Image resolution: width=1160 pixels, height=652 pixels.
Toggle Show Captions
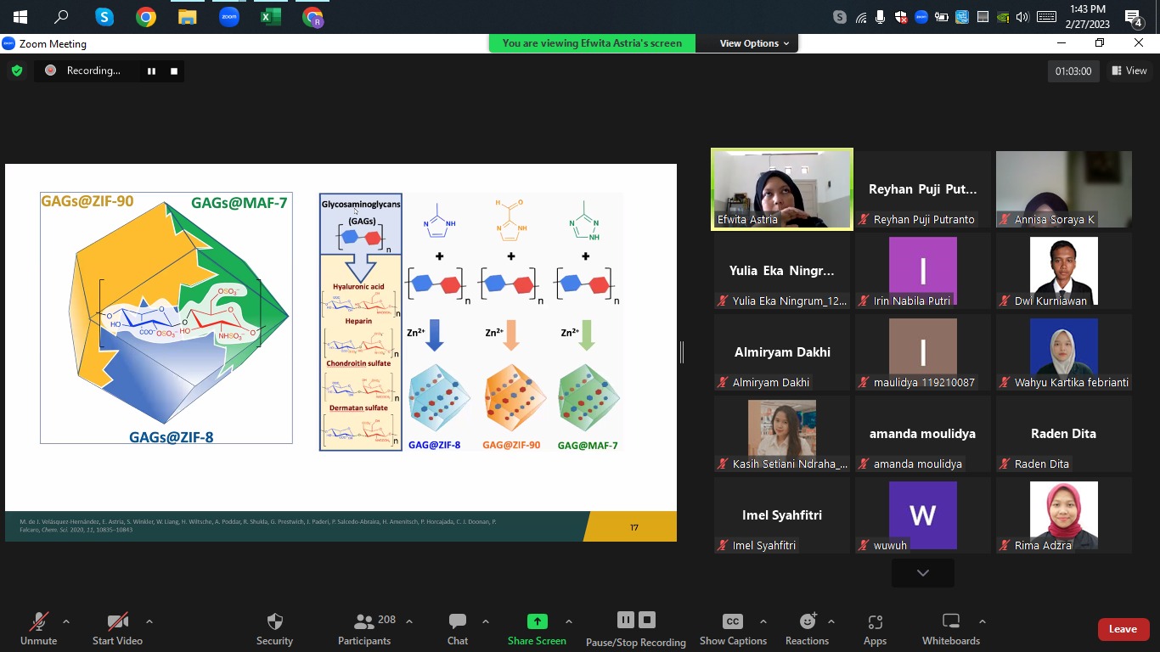pyautogui.click(x=733, y=622)
